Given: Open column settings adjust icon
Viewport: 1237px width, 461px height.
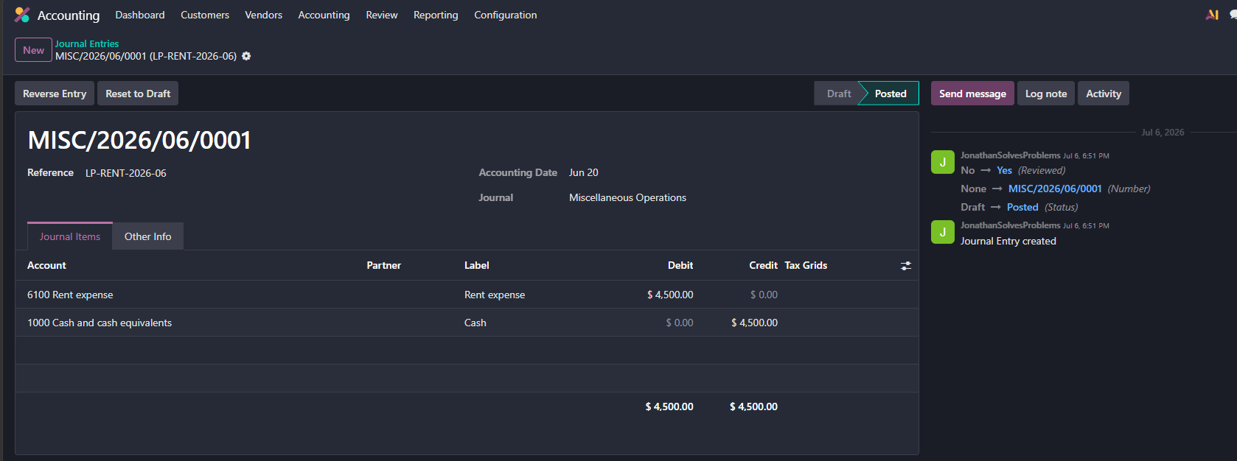Looking at the screenshot, I should pos(906,266).
